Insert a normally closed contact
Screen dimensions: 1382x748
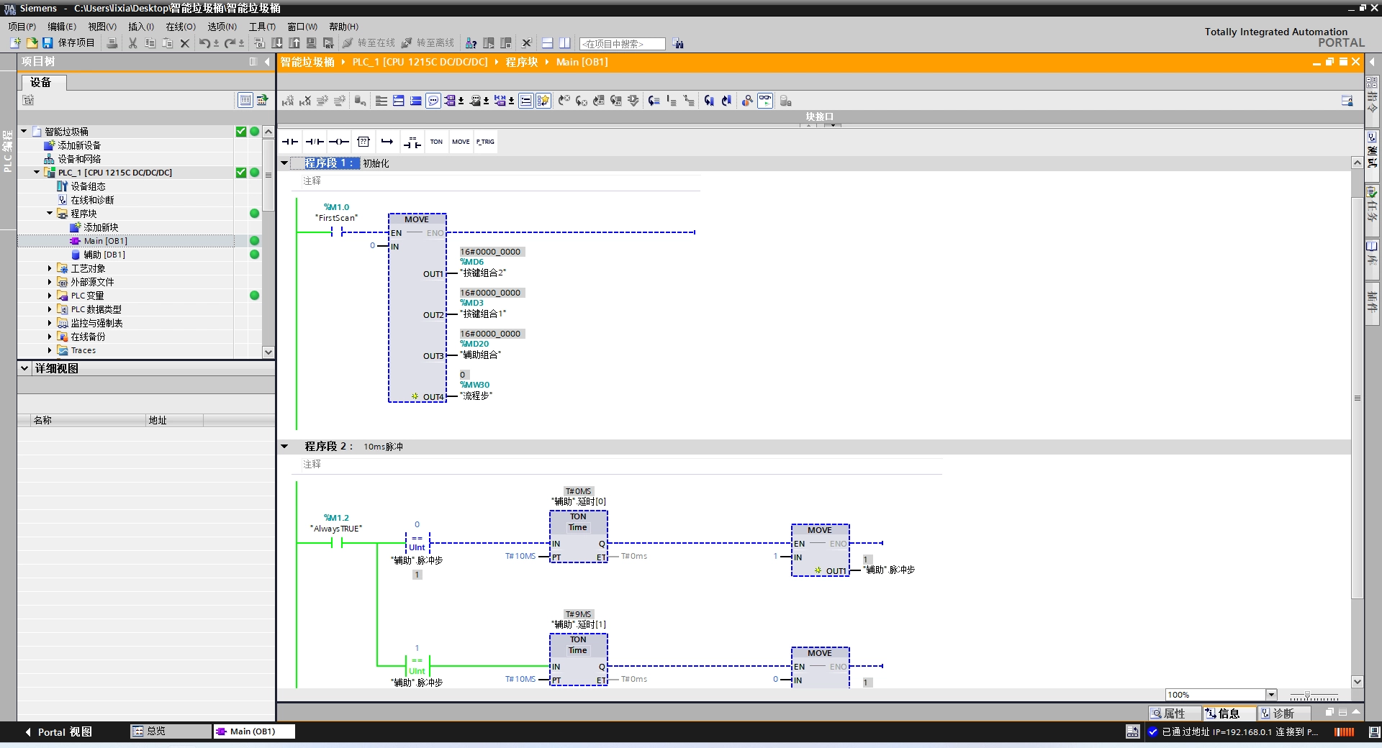coord(315,142)
